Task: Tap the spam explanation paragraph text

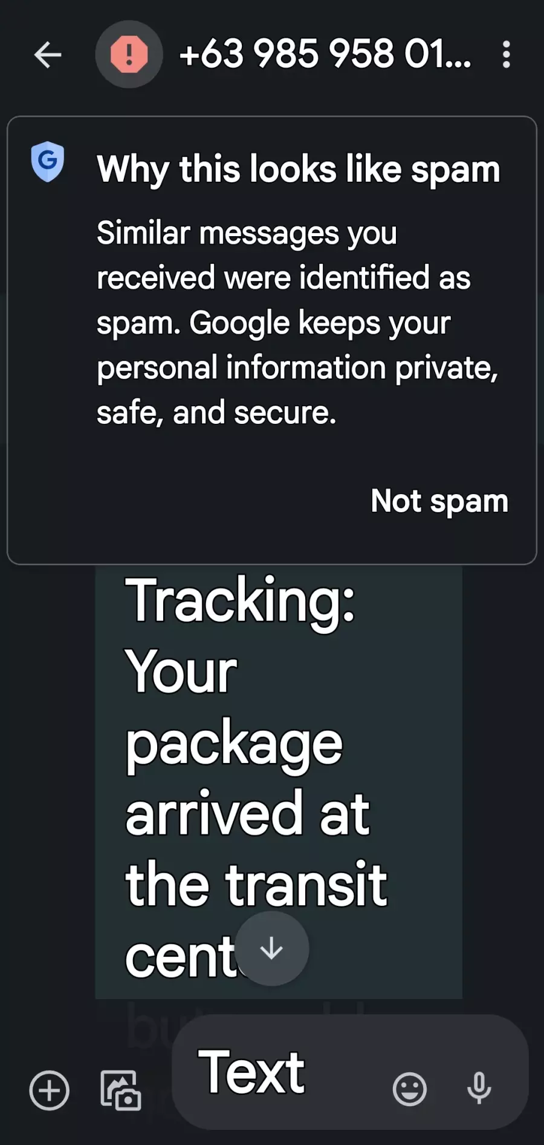Action: click(x=297, y=323)
